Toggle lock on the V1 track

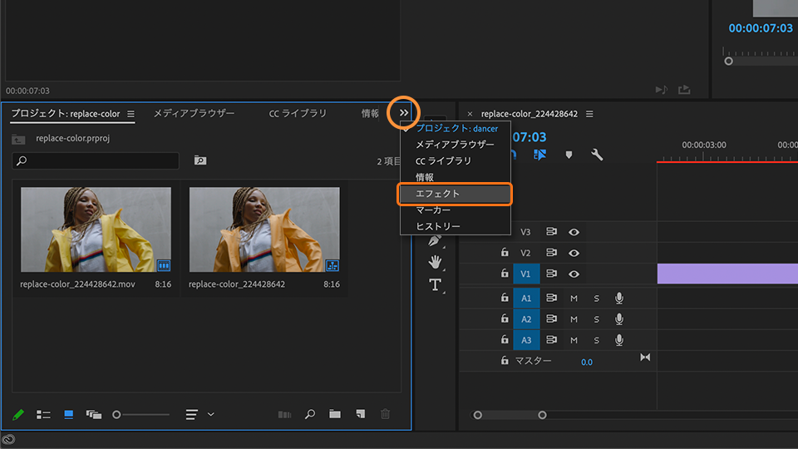505,274
